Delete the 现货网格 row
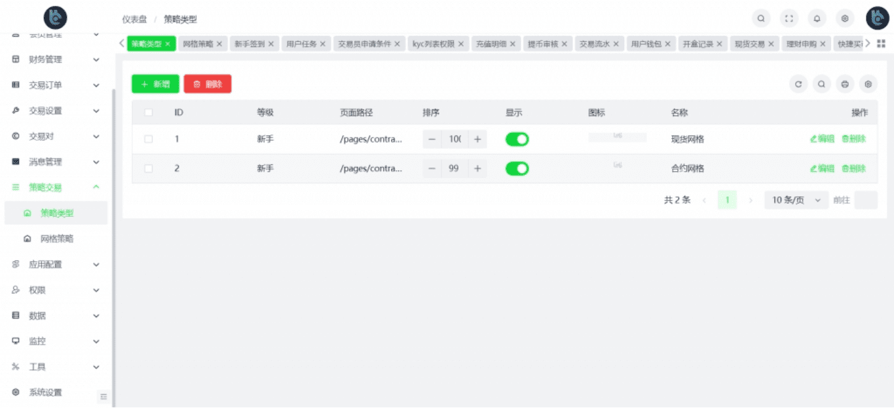894x408 pixels. (x=854, y=139)
